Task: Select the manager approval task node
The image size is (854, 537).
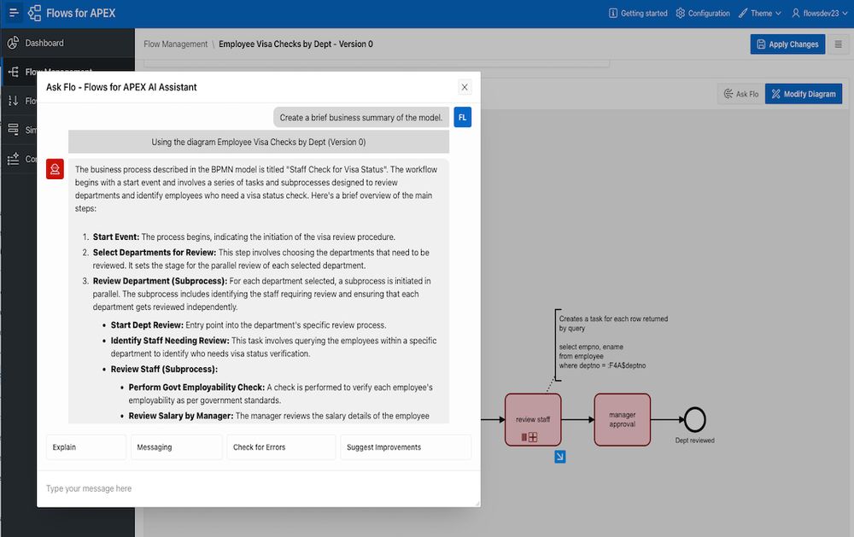Action: click(x=622, y=419)
